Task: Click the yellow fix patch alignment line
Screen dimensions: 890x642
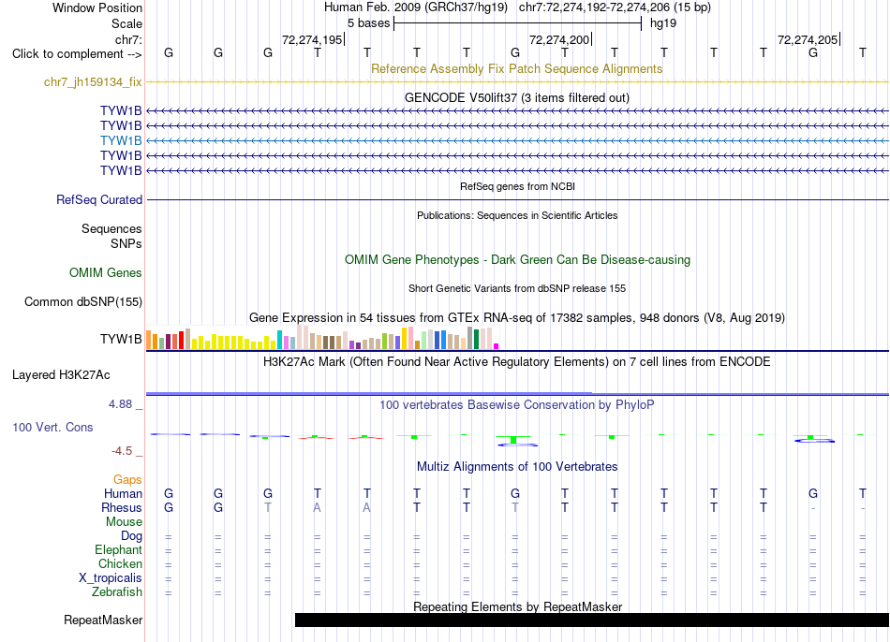Action: pyautogui.click(x=518, y=82)
